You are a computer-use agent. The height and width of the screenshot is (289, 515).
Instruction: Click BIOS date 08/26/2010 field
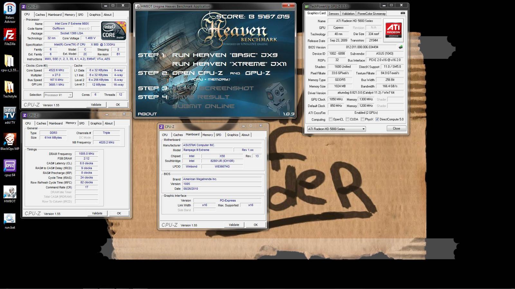(222, 189)
